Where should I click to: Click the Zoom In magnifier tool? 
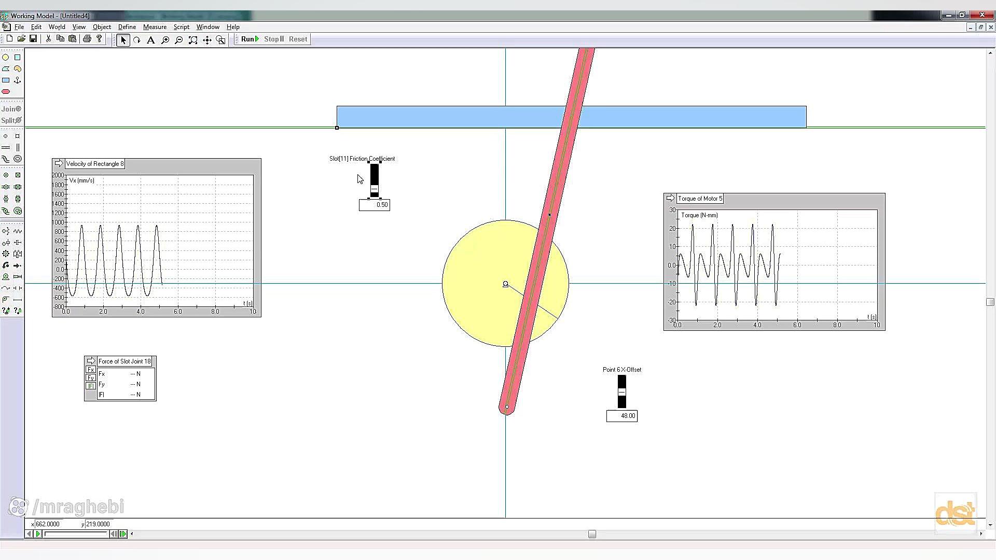165,40
